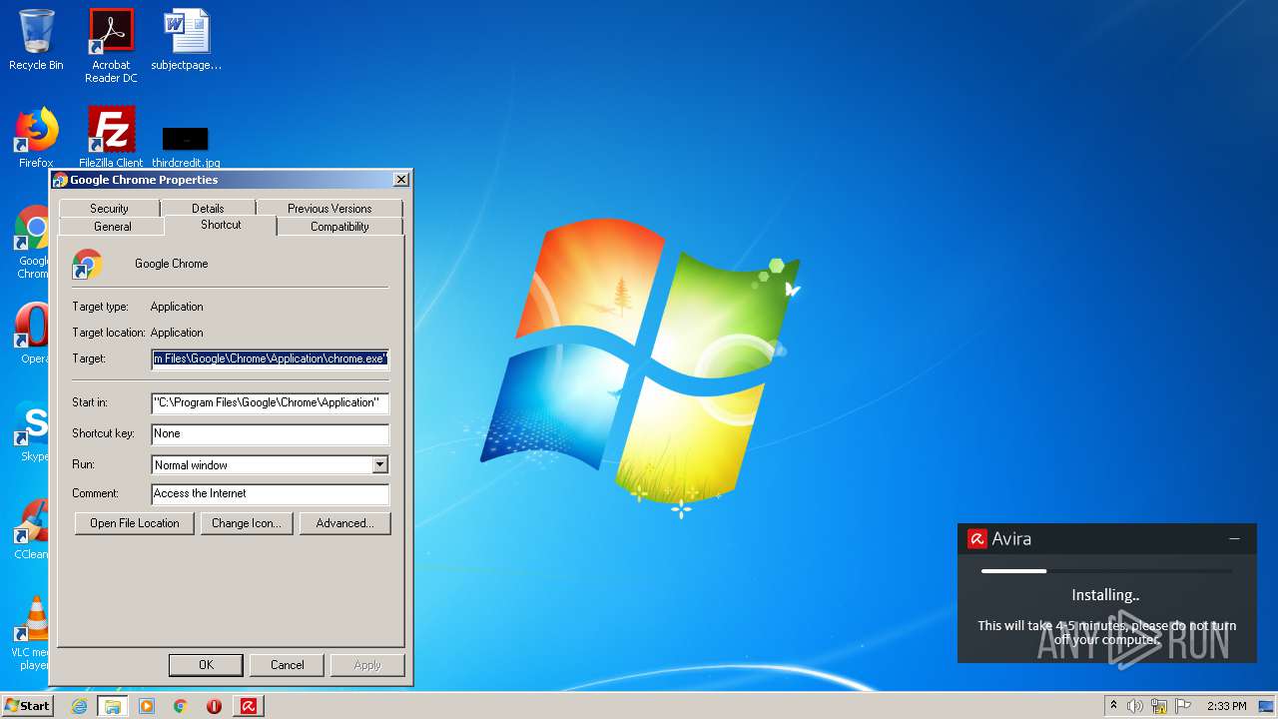The height and width of the screenshot is (719, 1278).
Task: Expand the Run window-mode dropdown
Action: [x=379, y=464]
